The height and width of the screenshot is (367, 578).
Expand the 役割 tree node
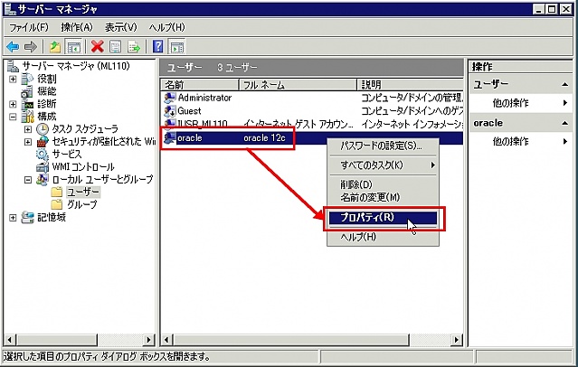[13, 79]
